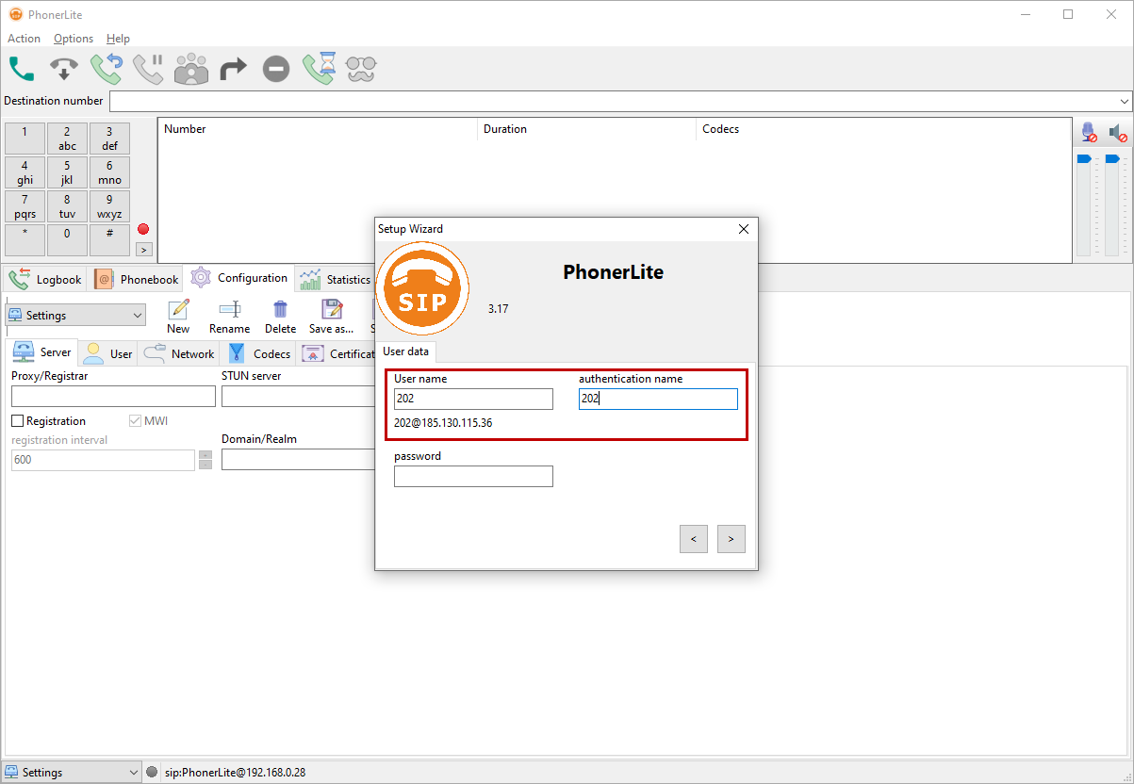Click the hold call icon

click(148, 69)
